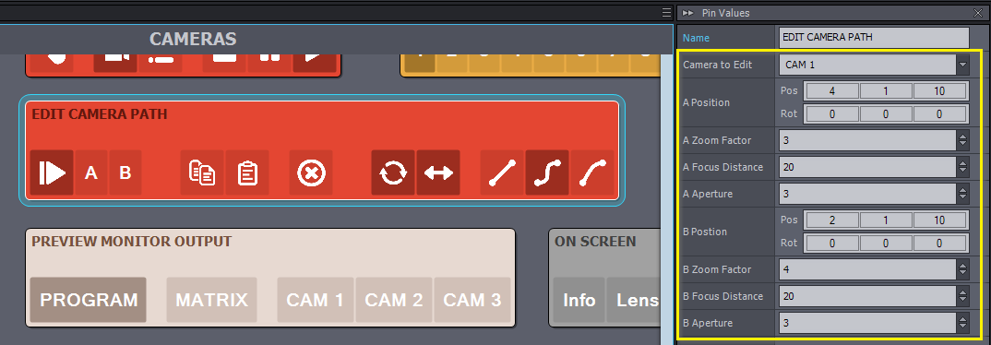This screenshot has height=345, width=991.
Task: Switch preview monitor to MATRIX
Action: tap(211, 300)
